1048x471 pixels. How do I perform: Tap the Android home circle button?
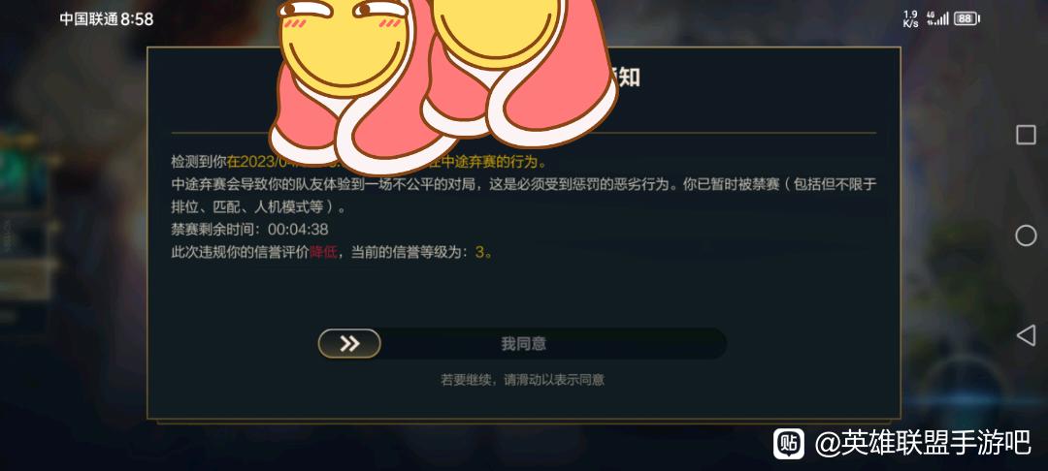tap(1026, 235)
